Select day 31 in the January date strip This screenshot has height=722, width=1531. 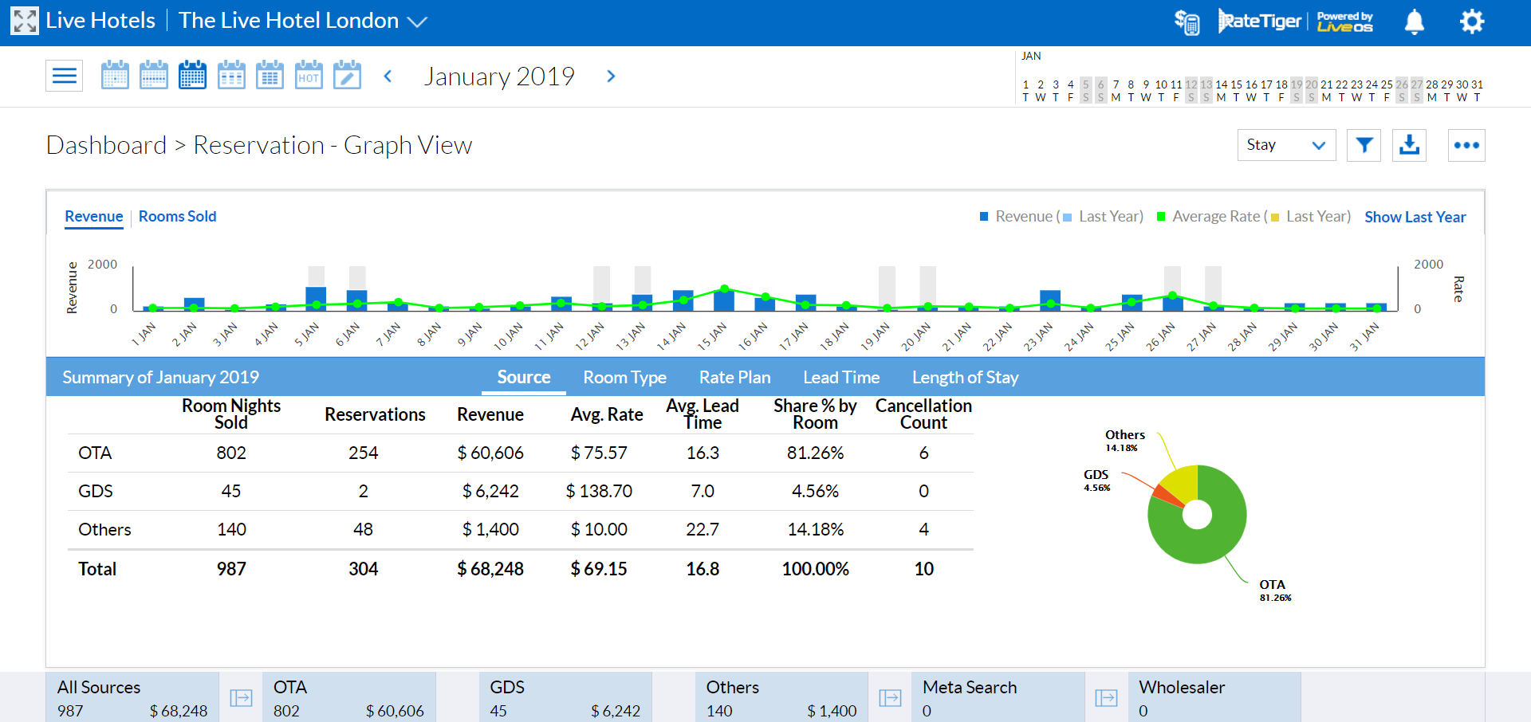pyautogui.click(x=1477, y=90)
